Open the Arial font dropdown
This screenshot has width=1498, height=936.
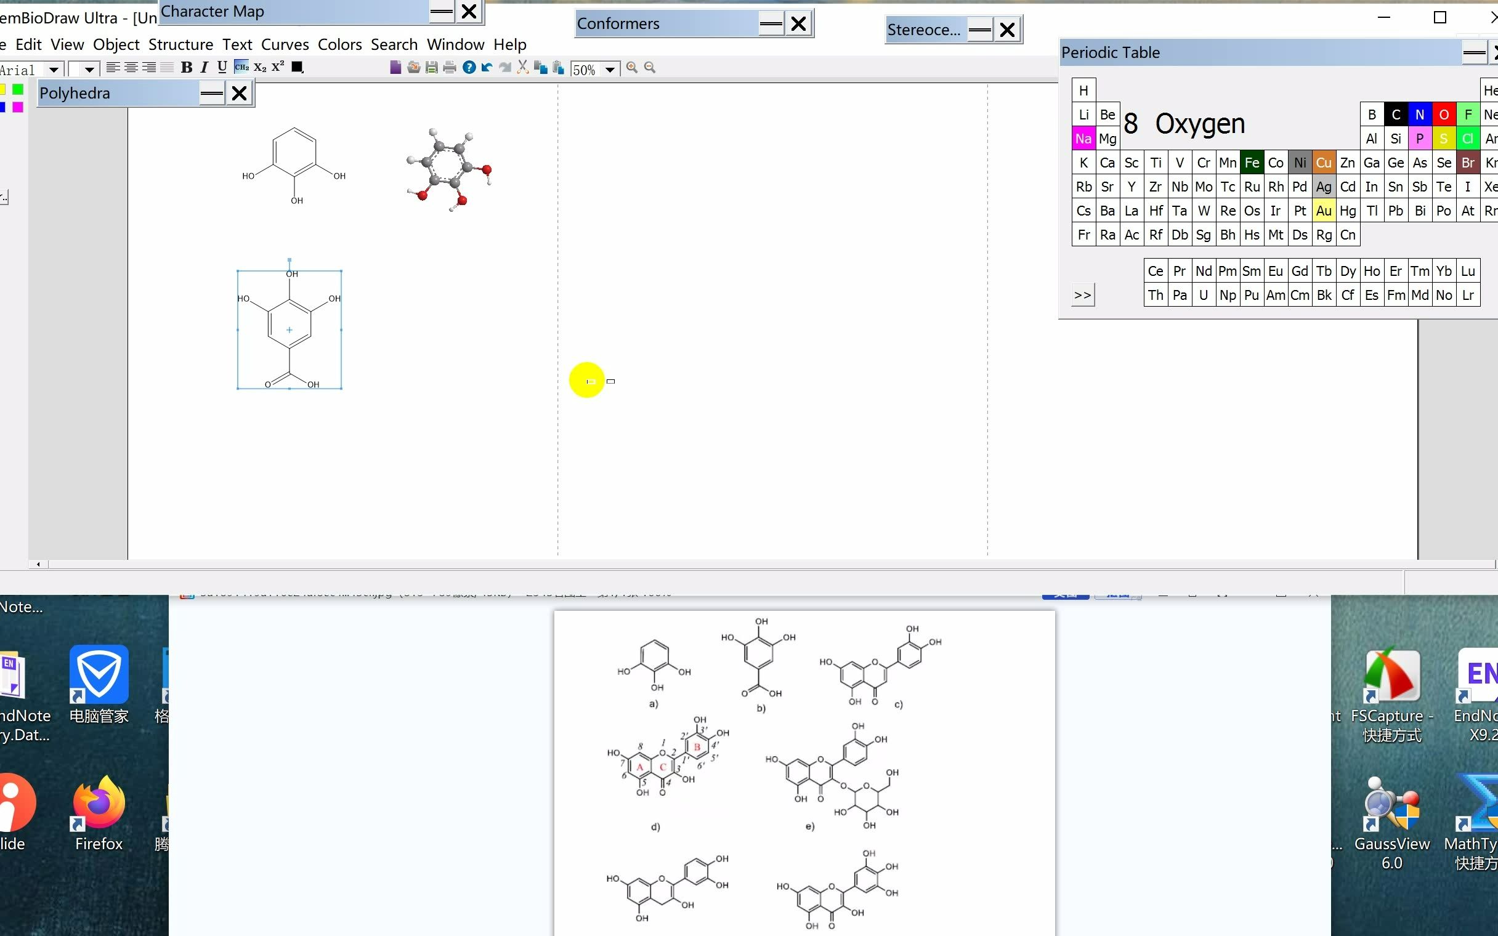point(53,70)
